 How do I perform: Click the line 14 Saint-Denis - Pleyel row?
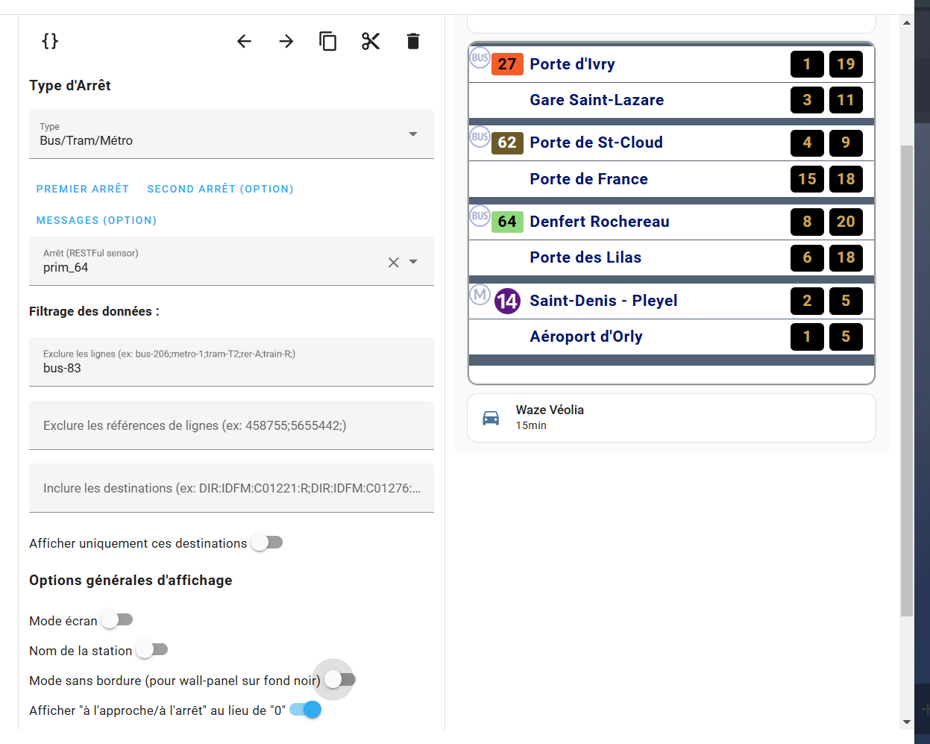(x=603, y=301)
